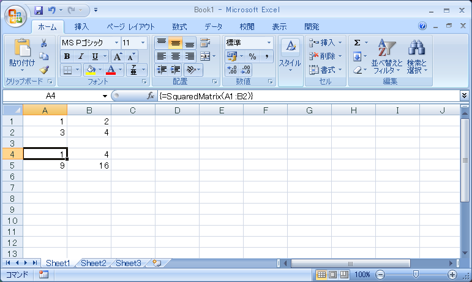Cut selection with scissors icon
The width and height of the screenshot is (472, 282).
click(x=44, y=43)
